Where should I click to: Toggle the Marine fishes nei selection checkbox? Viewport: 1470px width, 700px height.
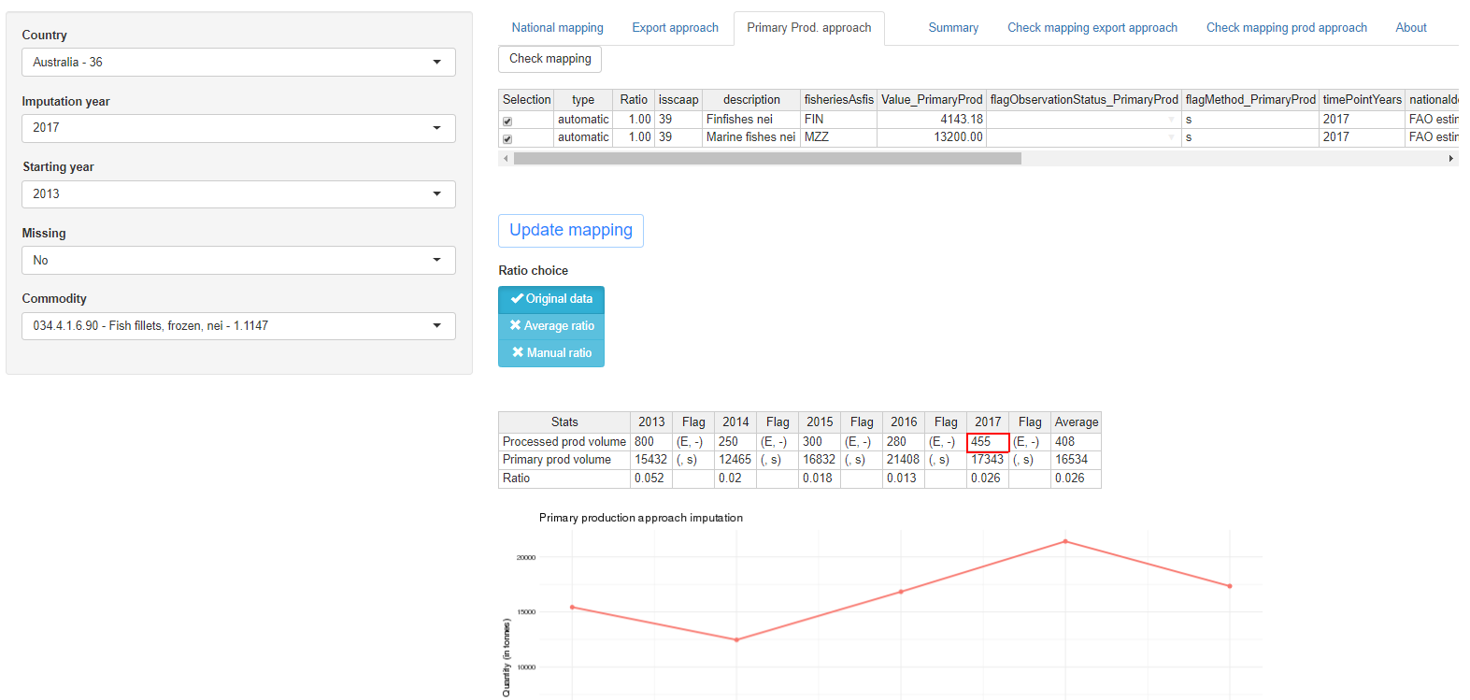tap(507, 138)
